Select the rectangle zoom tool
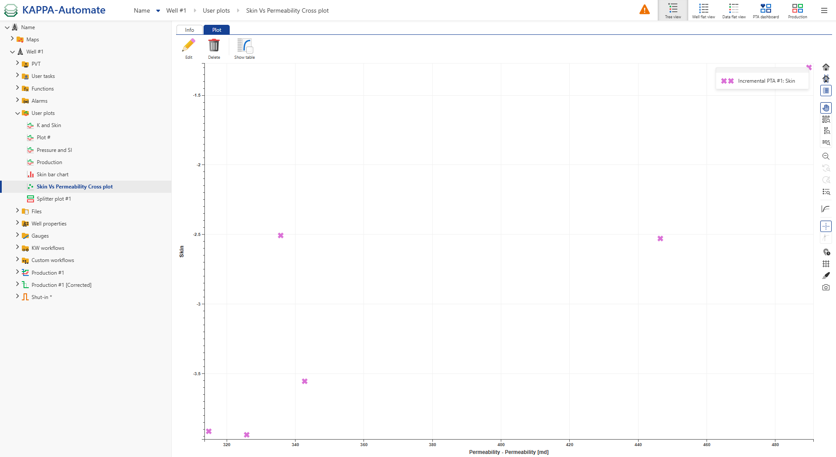 coord(826,119)
